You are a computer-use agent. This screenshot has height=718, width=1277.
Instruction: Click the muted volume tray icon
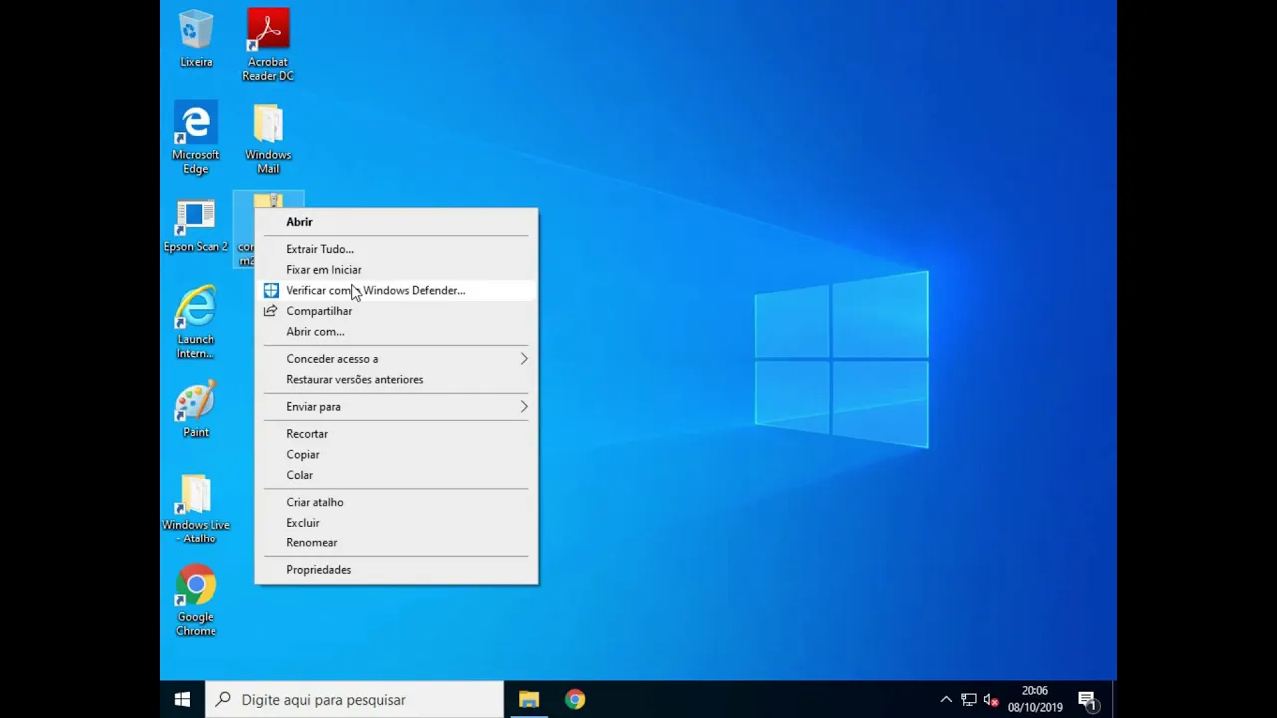tap(991, 700)
